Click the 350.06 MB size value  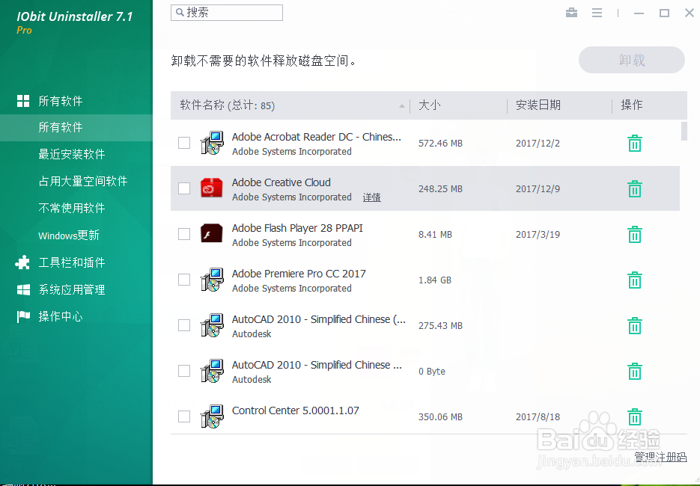click(x=440, y=417)
